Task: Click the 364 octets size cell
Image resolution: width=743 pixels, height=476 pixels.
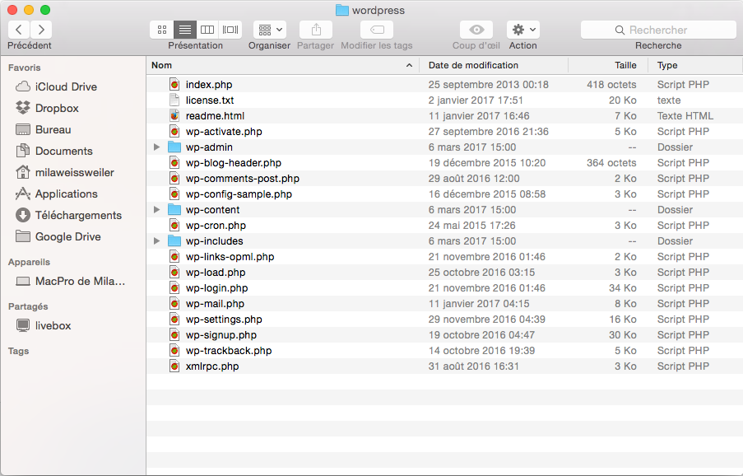Action: click(611, 162)
